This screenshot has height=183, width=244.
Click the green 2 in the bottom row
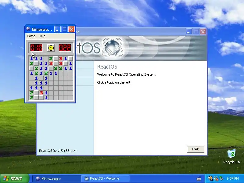click(x=31, y=98)
